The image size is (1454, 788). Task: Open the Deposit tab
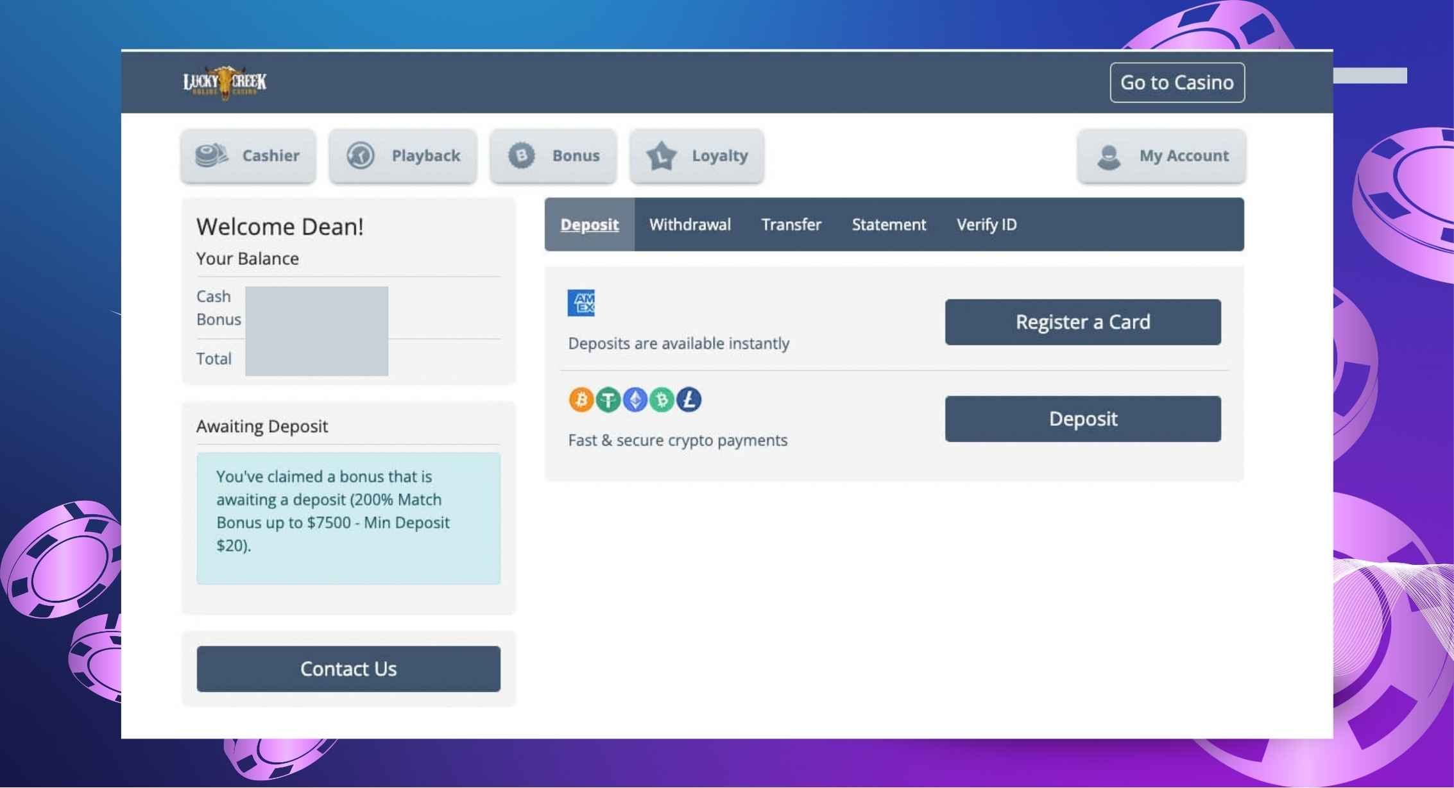[590, 225]
